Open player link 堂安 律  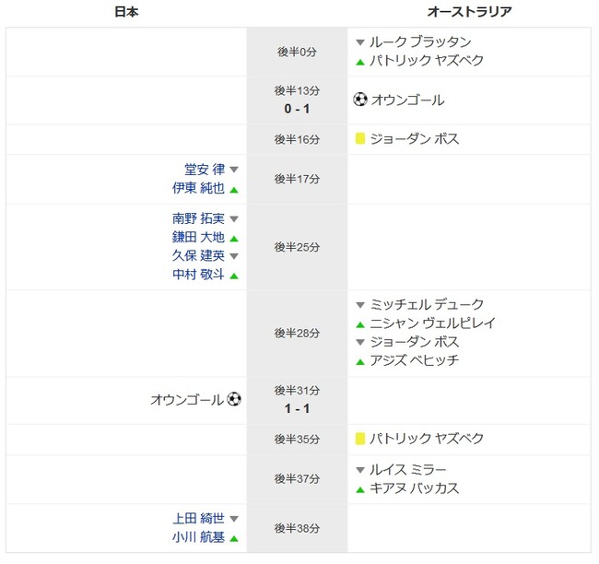coord(205,170)
